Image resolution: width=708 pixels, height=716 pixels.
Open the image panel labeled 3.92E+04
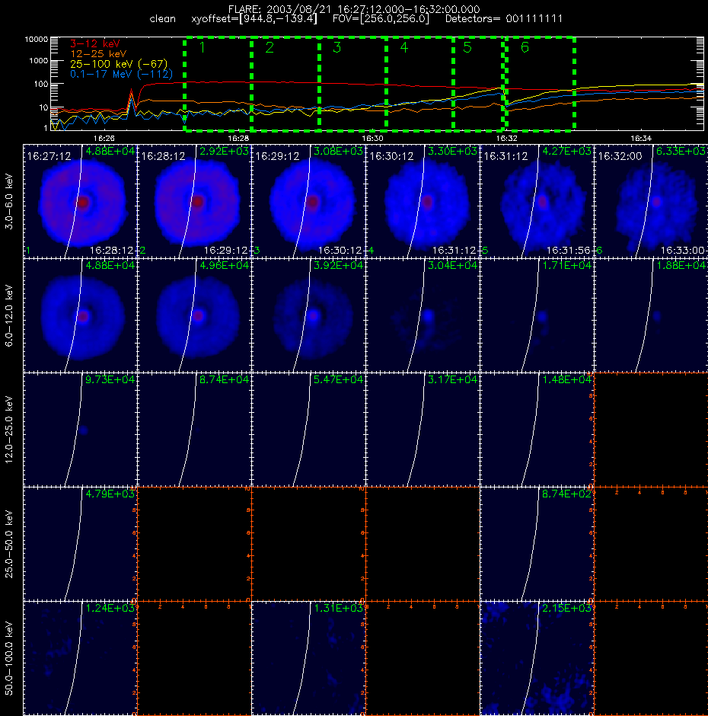pyautogui.click(x=308, y=315)
